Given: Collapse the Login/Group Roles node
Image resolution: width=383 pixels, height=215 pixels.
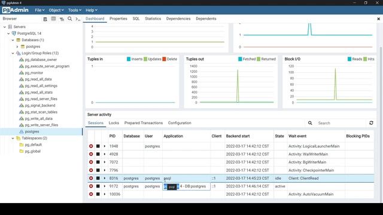Looking at the screenshot, I should tap(13, 53).
